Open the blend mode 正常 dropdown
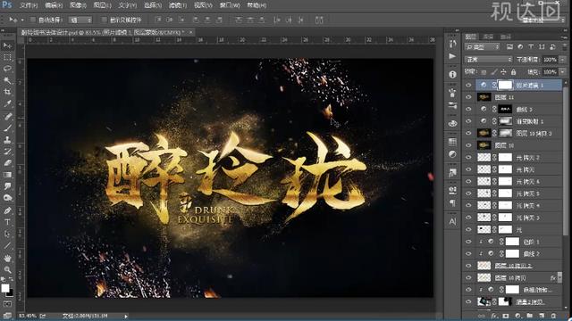The height and width of the screenshot is (321, 572). (x=489, y=60)
